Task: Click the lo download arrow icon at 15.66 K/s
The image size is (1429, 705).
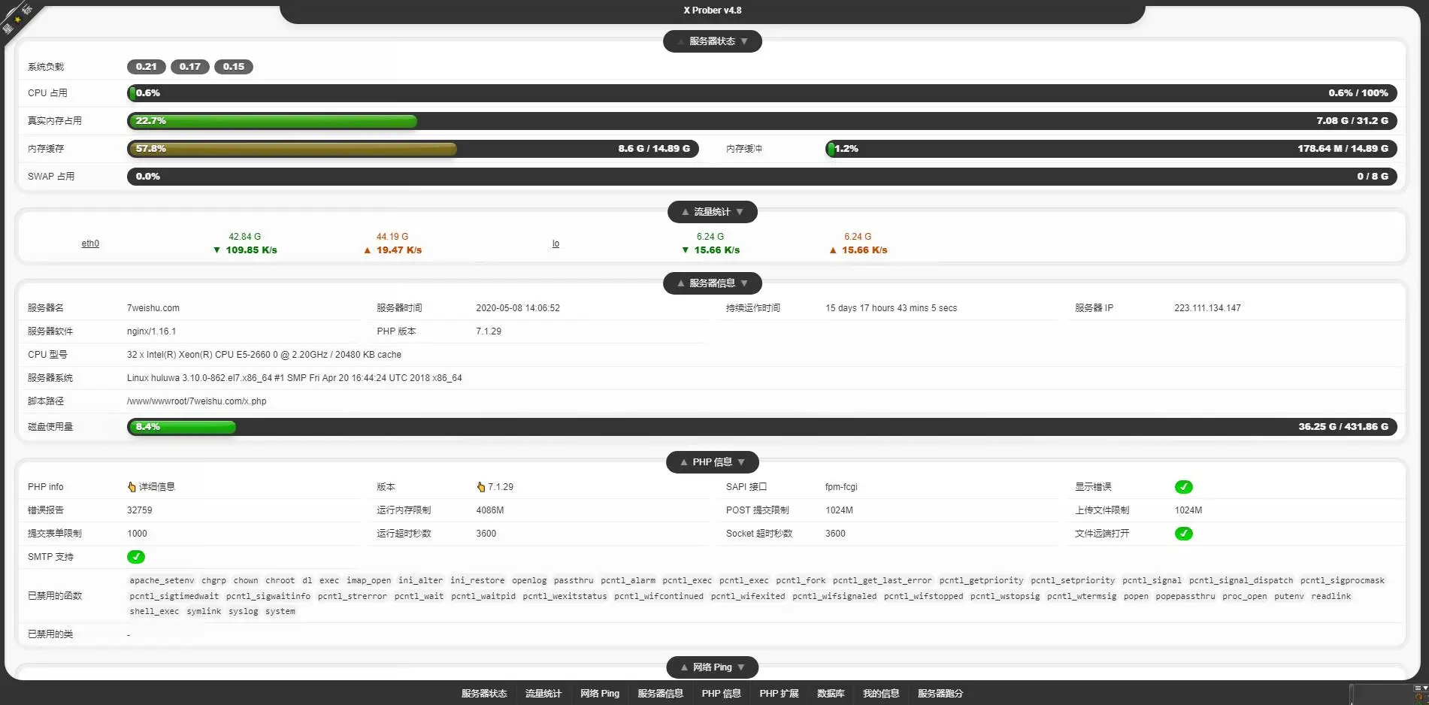Action: (686, 250)
